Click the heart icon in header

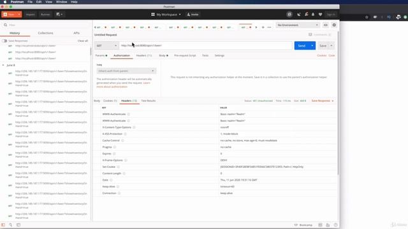pyautogui.click(x=320, y=15)
